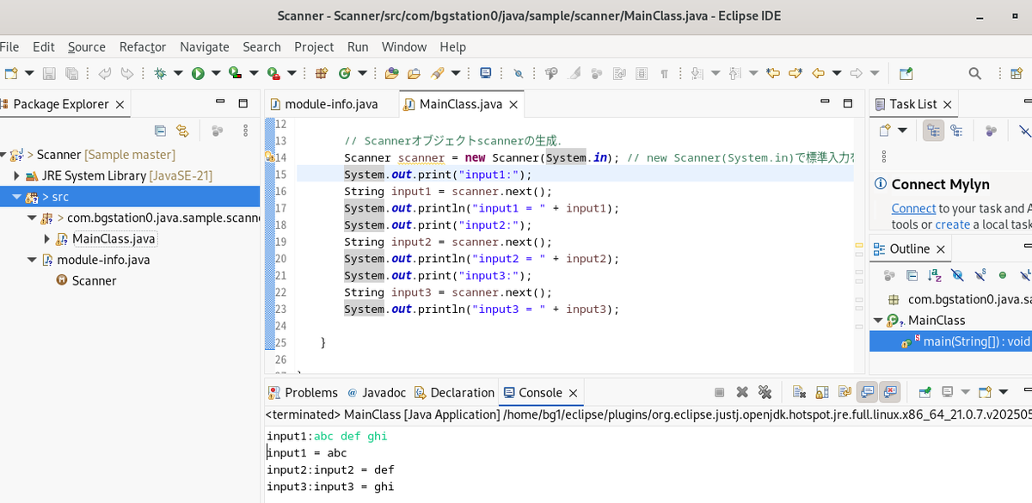This screenshot has width=1032, height=503.
Task: Click Open Type icon in toolbar
Action: pos(392,74)
